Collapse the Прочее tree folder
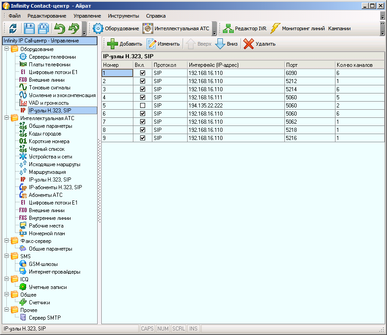The width and height of the screenshot is (387, 335). (x=7, y=310)
